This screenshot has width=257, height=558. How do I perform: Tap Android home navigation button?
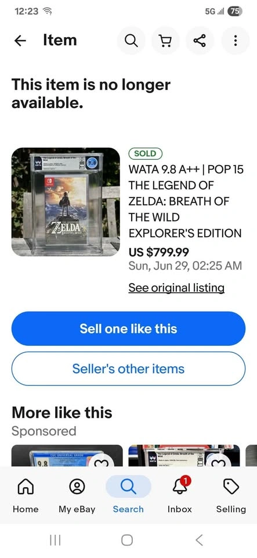pyautogui.click(x=127, y=540)
